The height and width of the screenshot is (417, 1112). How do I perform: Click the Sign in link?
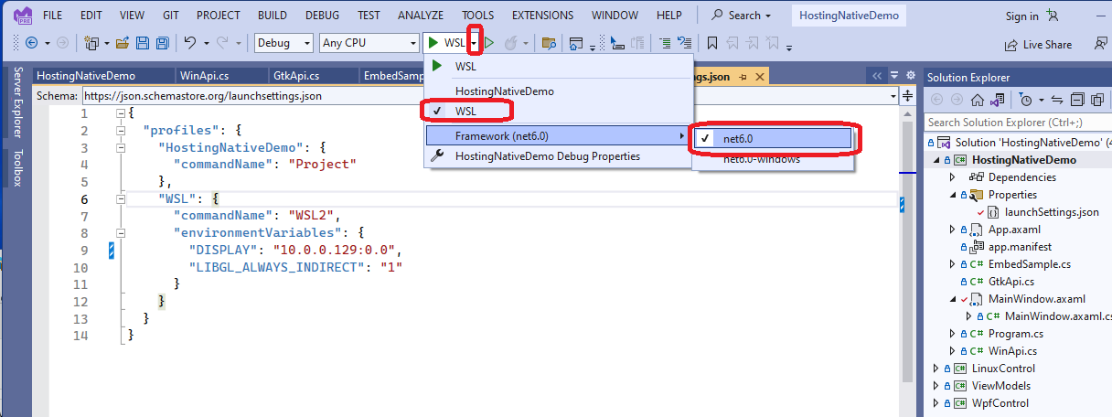pyautogui.click(x=1021, y=16)
